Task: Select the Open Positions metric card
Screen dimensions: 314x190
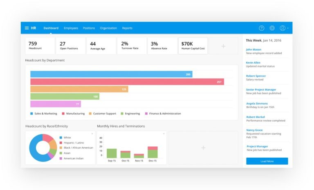Action: click(x=71, y=46)
